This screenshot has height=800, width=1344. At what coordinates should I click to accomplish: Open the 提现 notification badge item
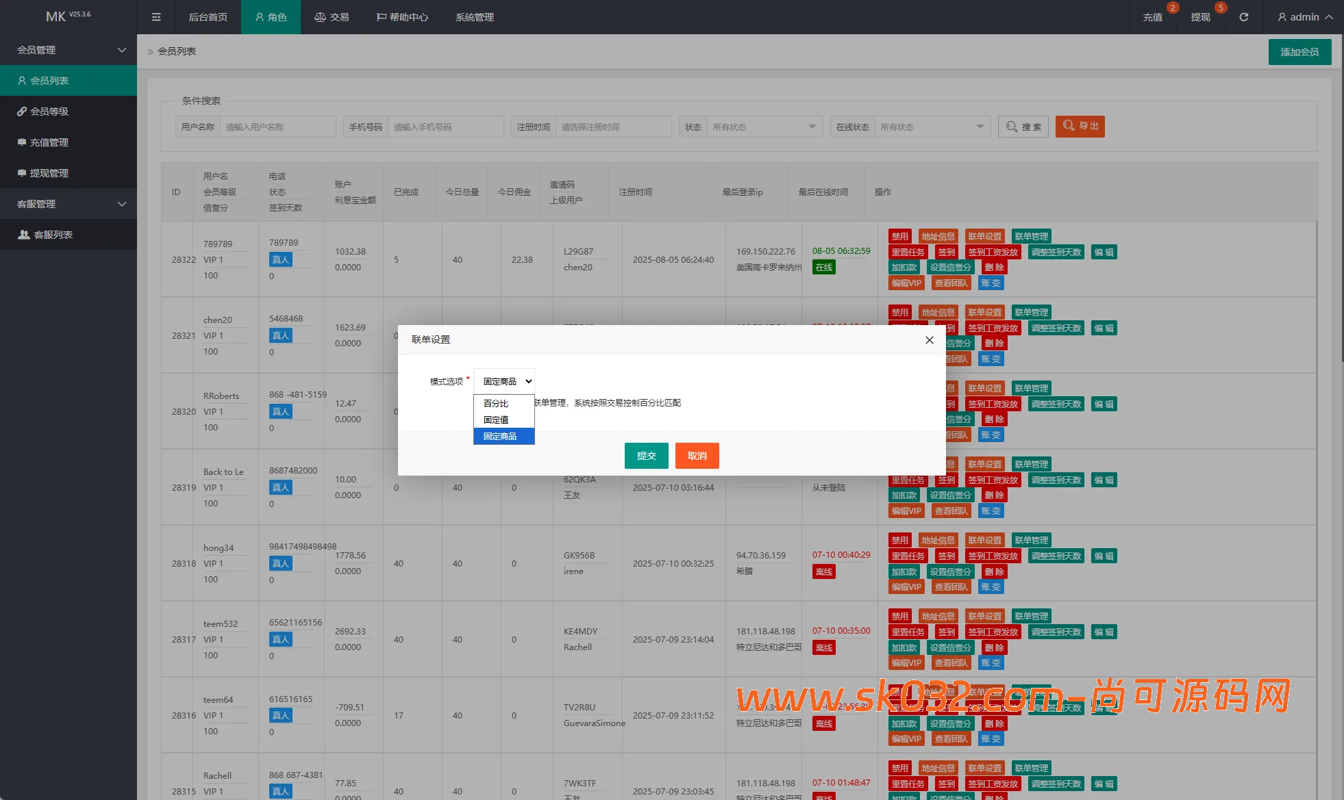coord(1200,17)
